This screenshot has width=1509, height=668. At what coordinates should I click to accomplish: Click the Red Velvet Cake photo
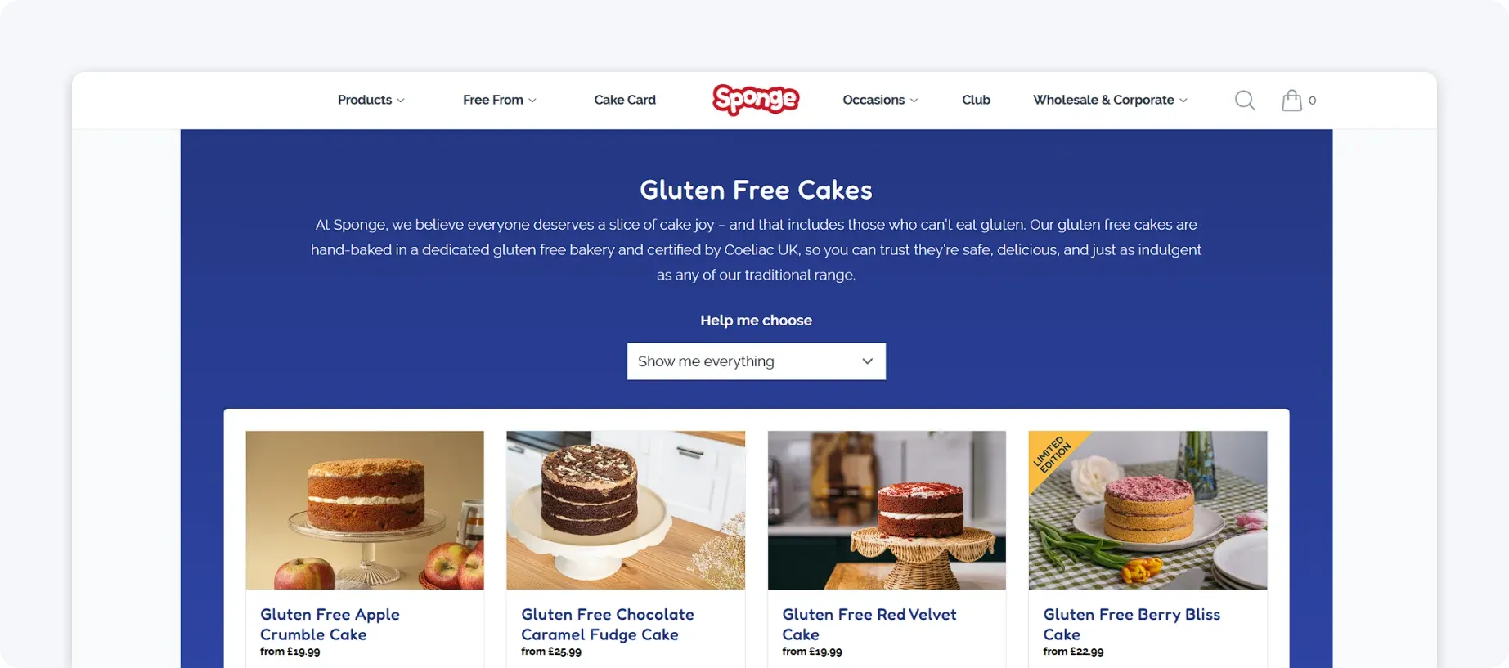[x=887, y=510]
